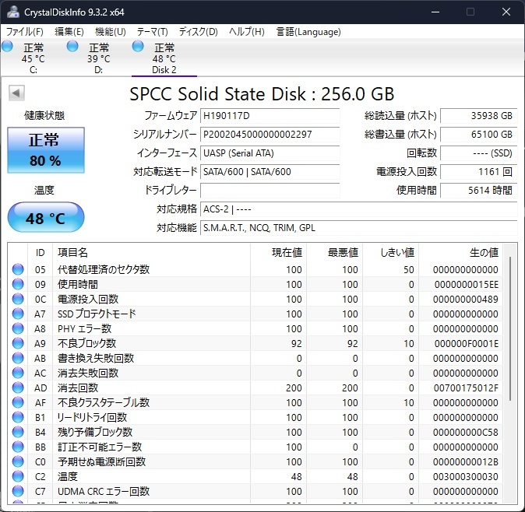Image resolution: width=525 pixels, height=512 pixels.
Task: Click power-on count value 1161 回
Action: (479, 172)
